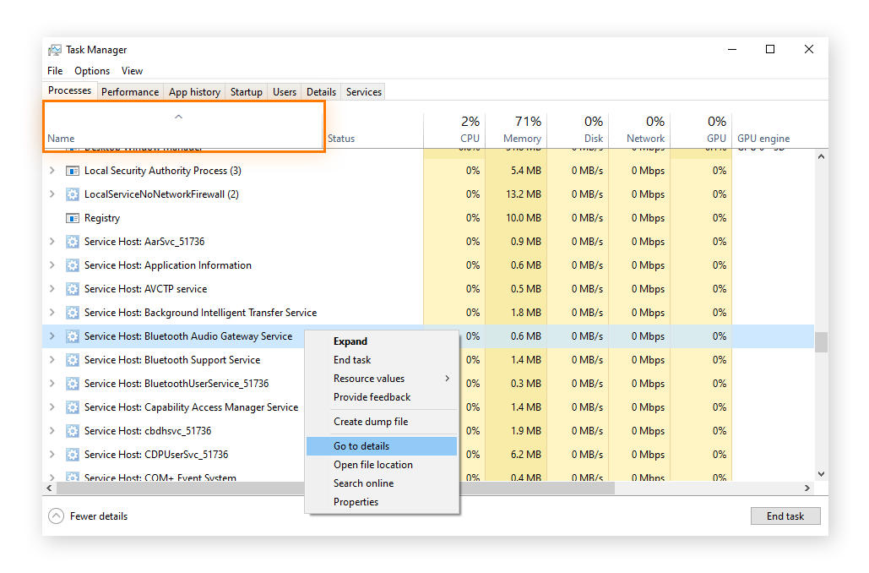The image size is (869, 573).
Task: Click the vertical scrollbar down arrow
Action: click(820, 473)
